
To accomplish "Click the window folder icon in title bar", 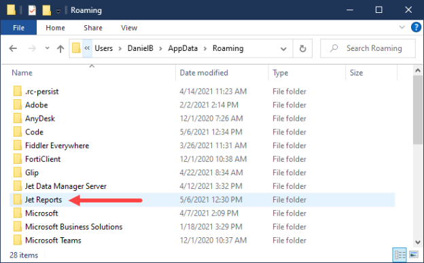I will [11, 10].
